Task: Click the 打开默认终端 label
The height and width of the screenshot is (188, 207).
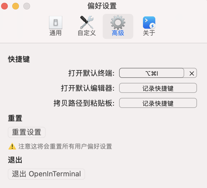Action: 91,73
